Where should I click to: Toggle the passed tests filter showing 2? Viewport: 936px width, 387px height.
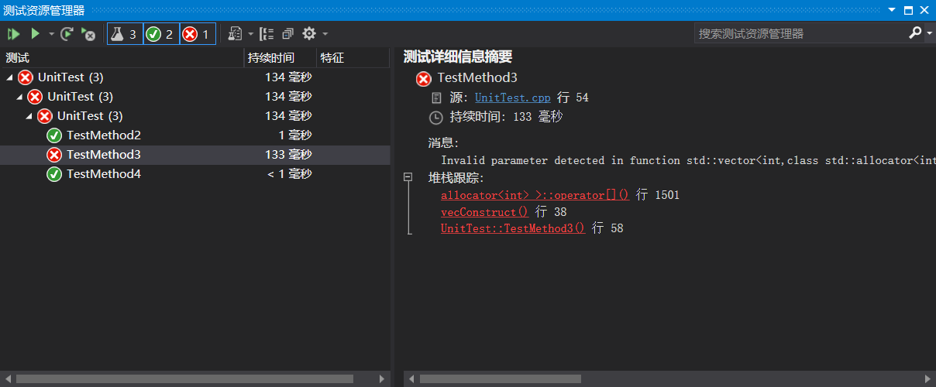pyautogui.click(x=161, y=34)
